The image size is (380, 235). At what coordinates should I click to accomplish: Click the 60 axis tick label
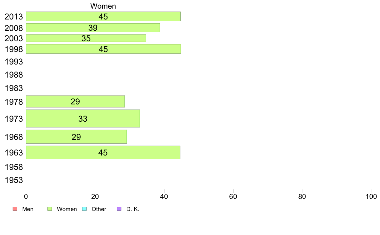[x=233, y=196]
